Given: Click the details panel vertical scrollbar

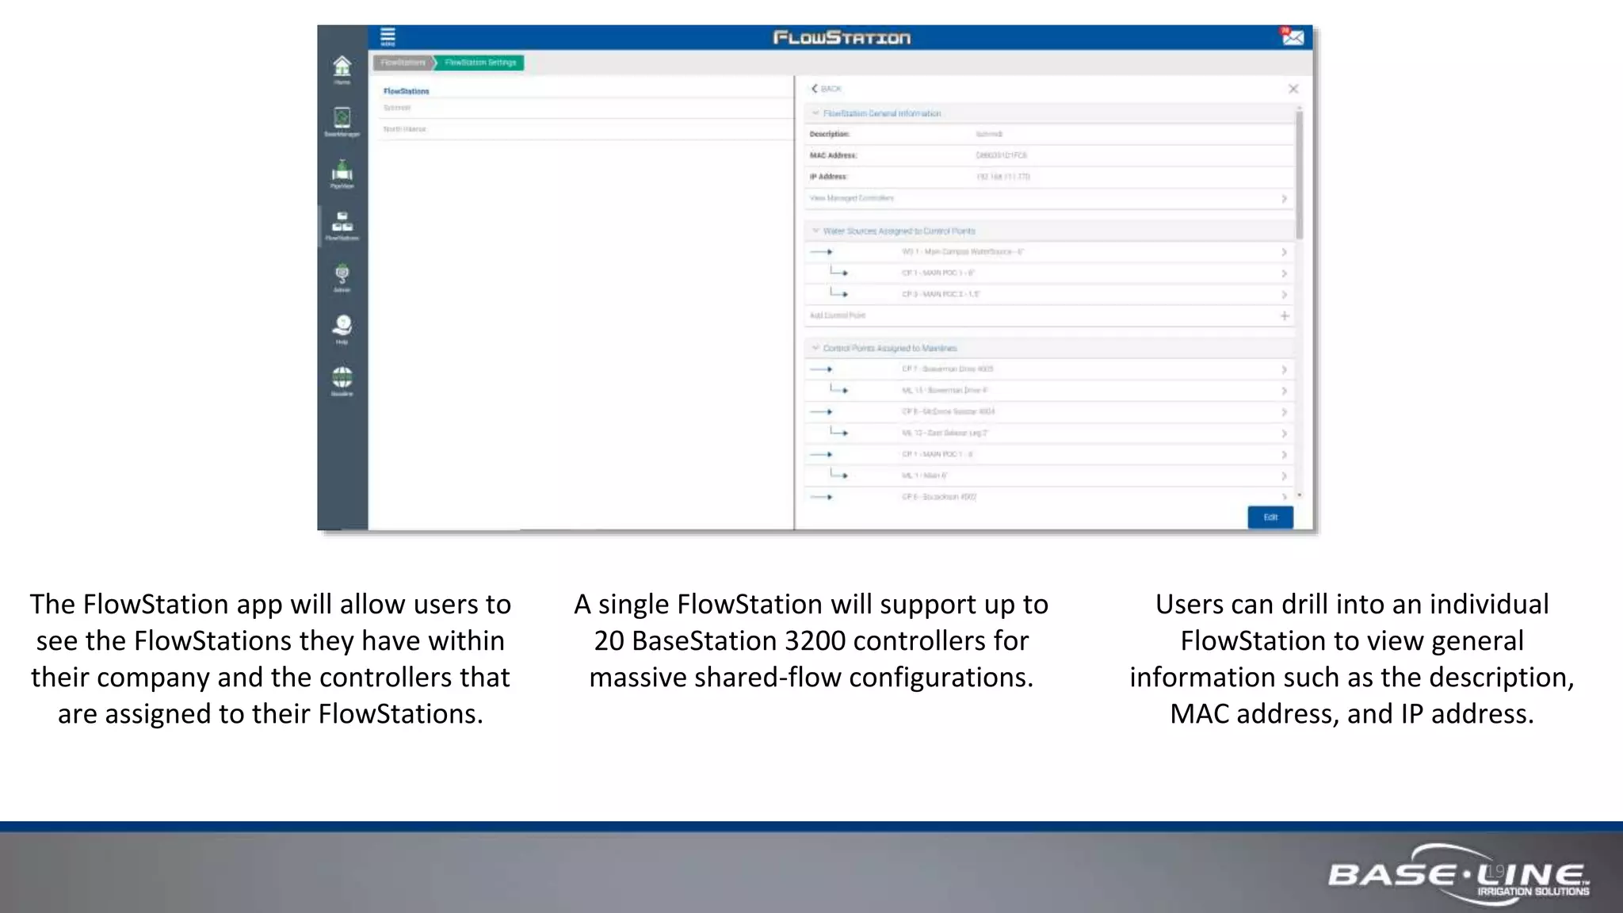Looking at the screenshot, I should 1299,174.
